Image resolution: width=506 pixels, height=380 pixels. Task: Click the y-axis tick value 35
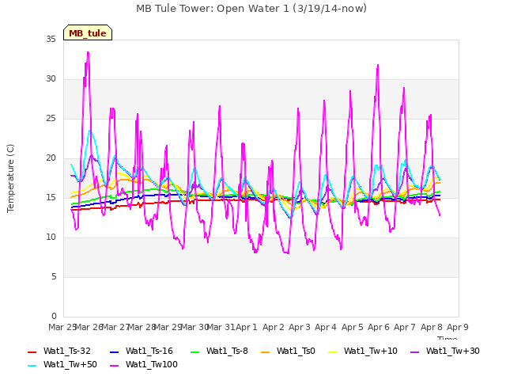[x=51, y=40]
